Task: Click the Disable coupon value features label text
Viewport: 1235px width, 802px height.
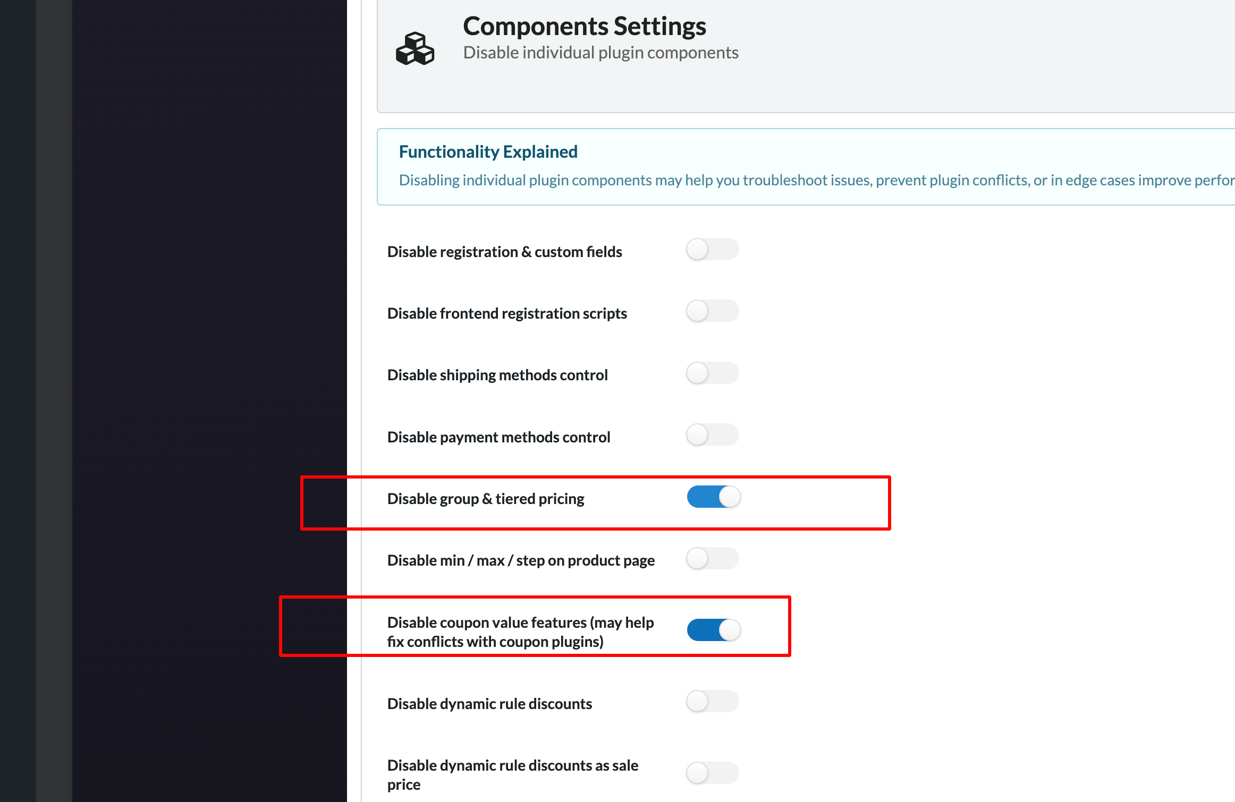Action: point(520,632)
